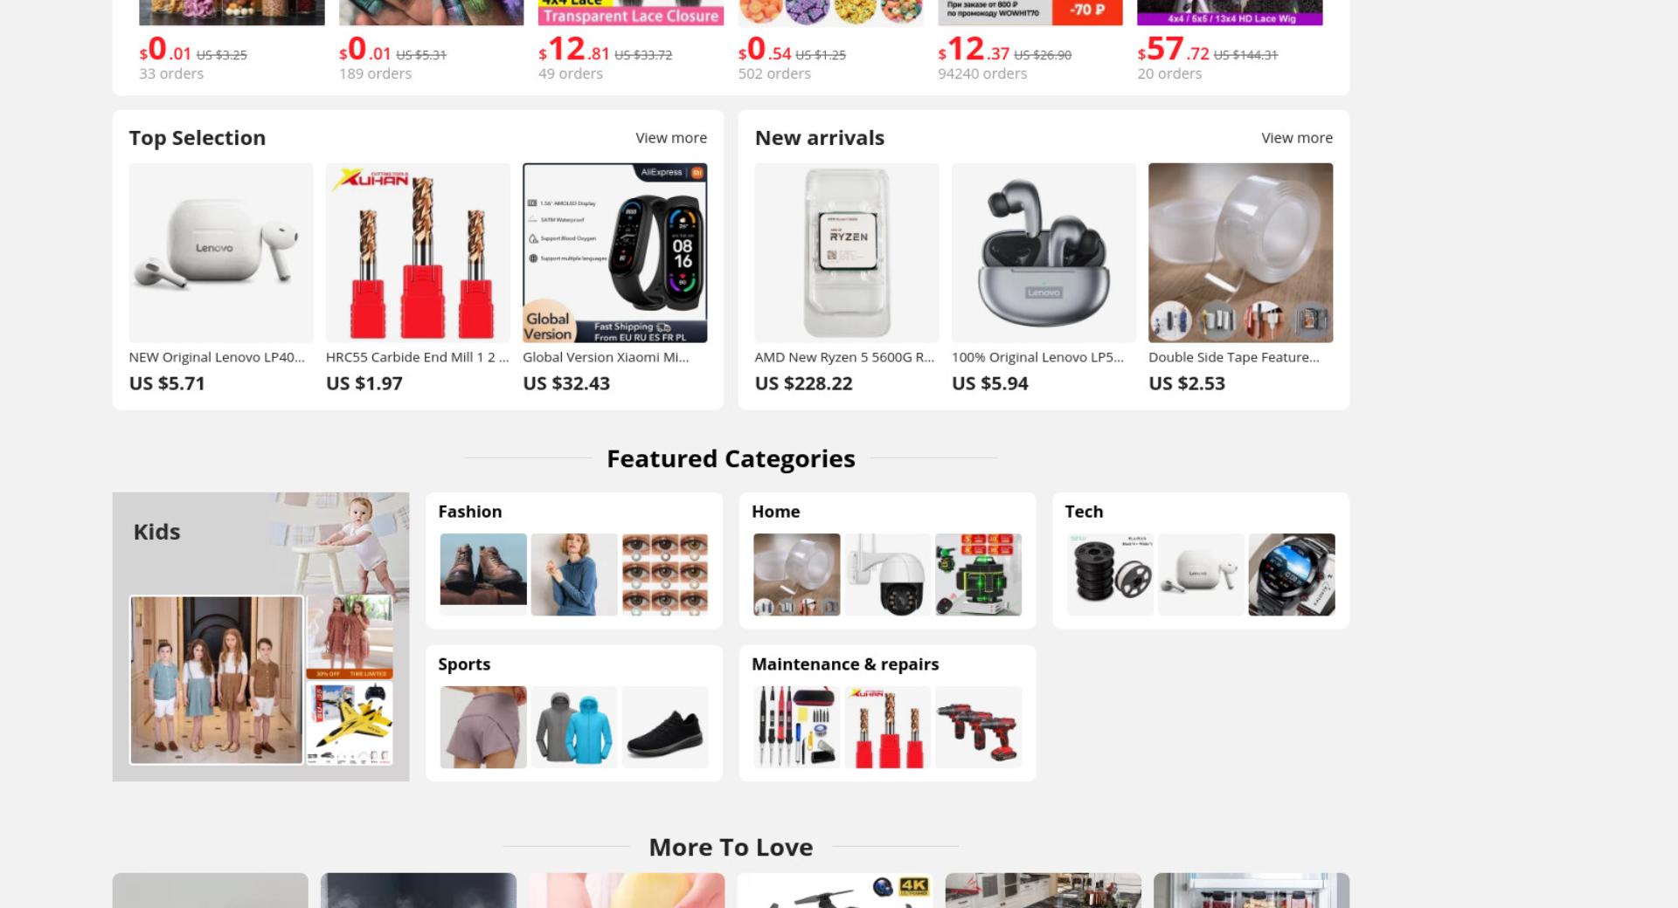This screenshot has height=908, width=1678.
Task: Open the Lenovo LP5 grey earbuds image
Action: point(1044,252)
